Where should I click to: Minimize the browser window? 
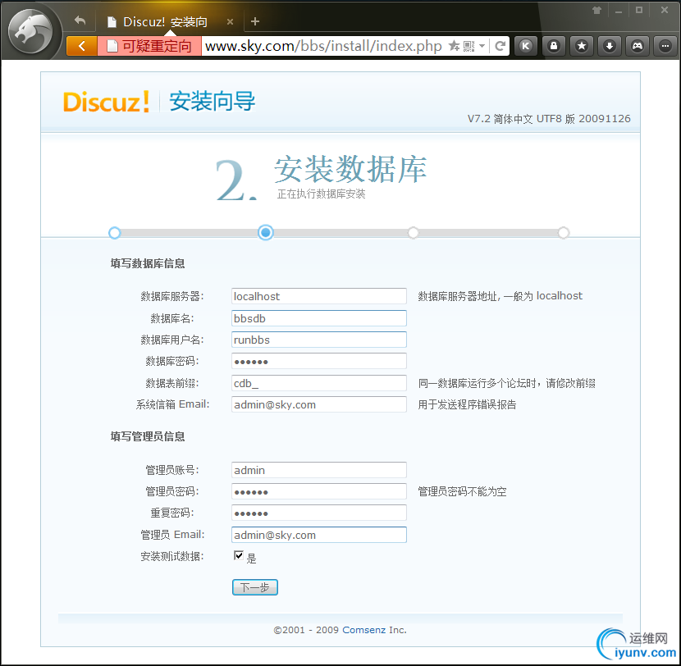coord(619,11)
